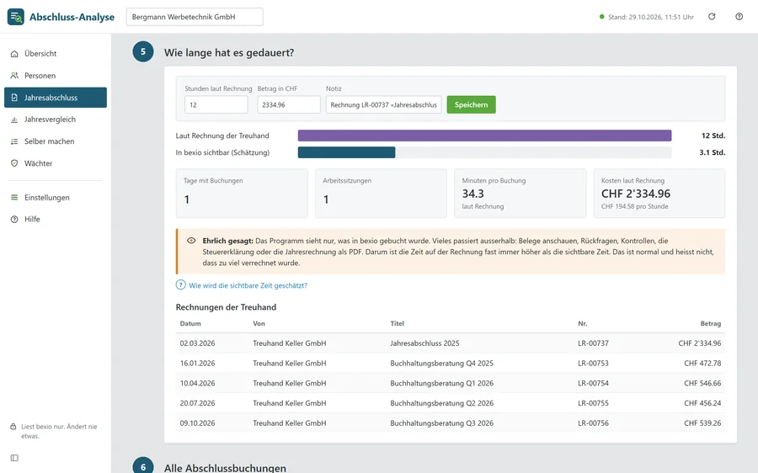Click the date 02.03.2026
This screenshot has width=758, height=473.
197,343
